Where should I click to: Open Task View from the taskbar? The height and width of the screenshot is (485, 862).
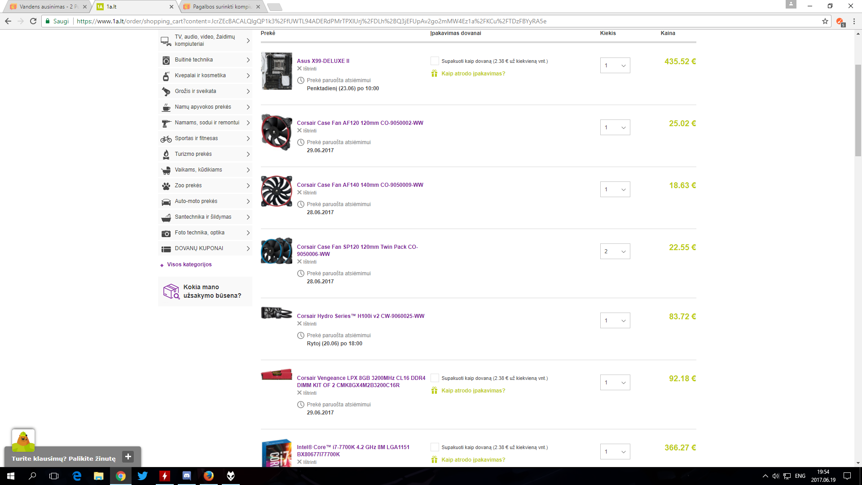tap(54, 476)
